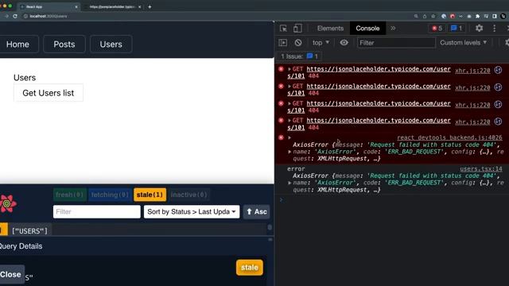
Task: Open the initiator icon of the third GET error
Action: pos(498,104)
